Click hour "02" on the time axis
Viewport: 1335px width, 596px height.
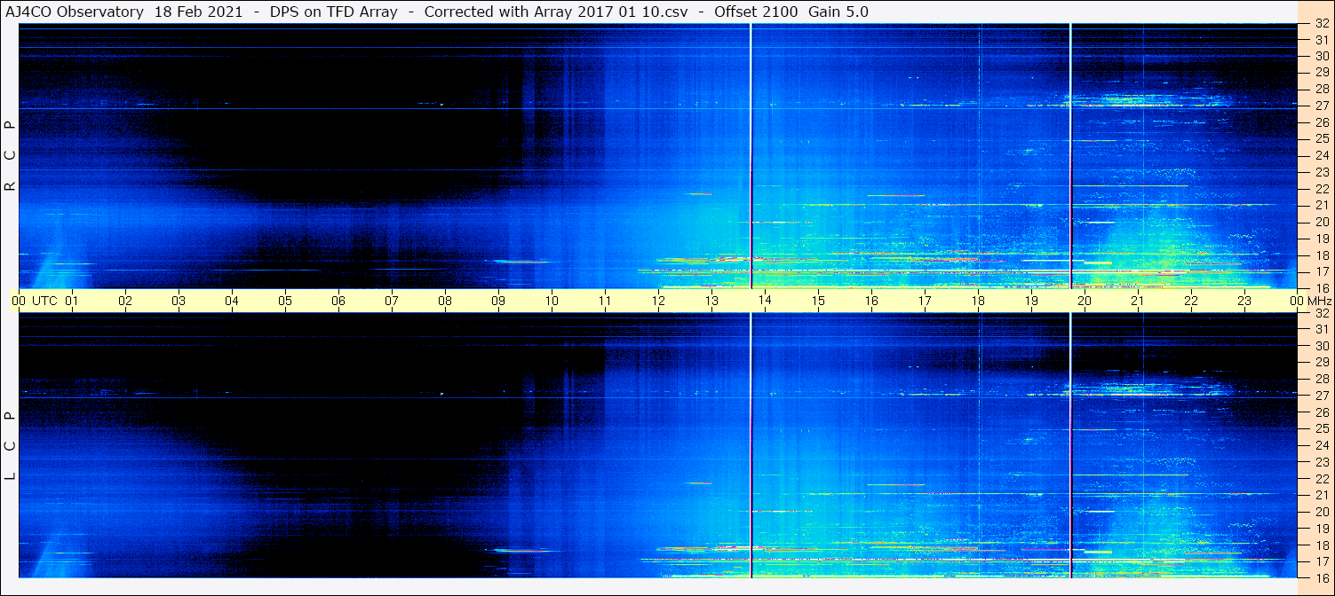(x=125, y=302)
